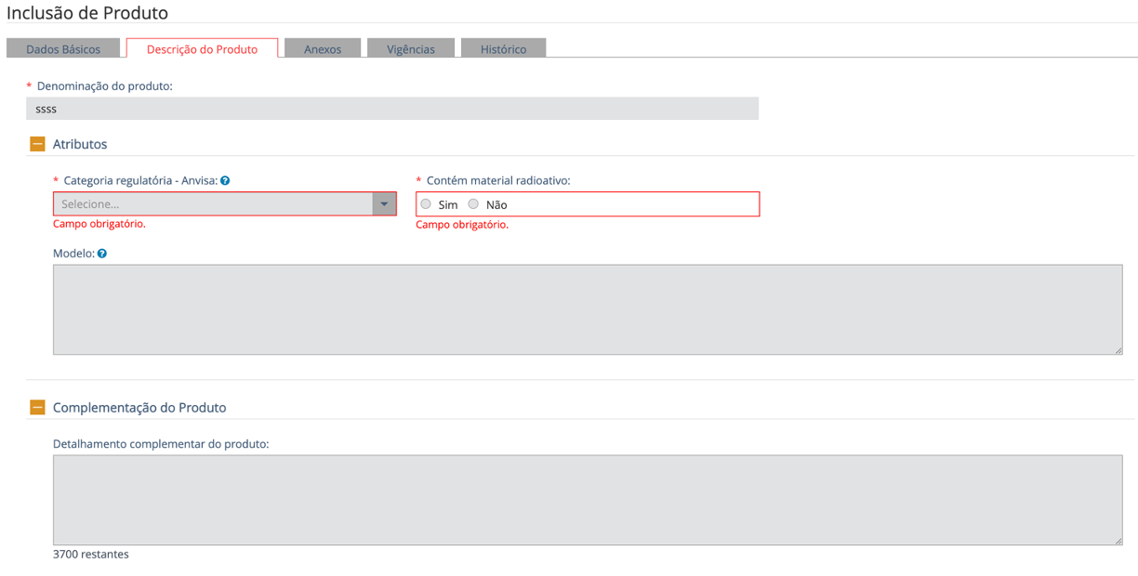View the Histórico tab
Viewport: 1138px width, 576px height.
click(503, 49)
